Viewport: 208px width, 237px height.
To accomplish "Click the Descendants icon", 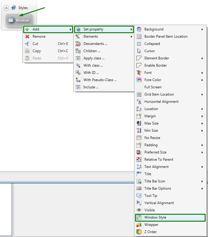I will tap(78, 44).
